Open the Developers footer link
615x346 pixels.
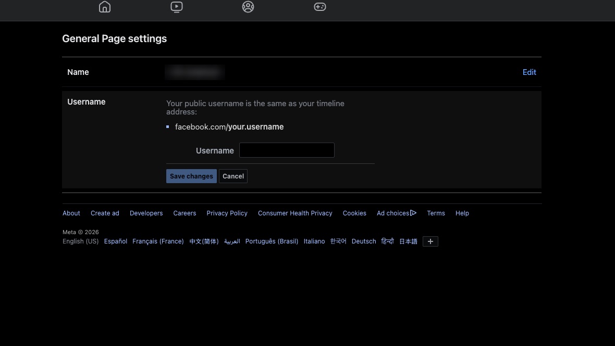pyautogui.click(x=146, y=213)
